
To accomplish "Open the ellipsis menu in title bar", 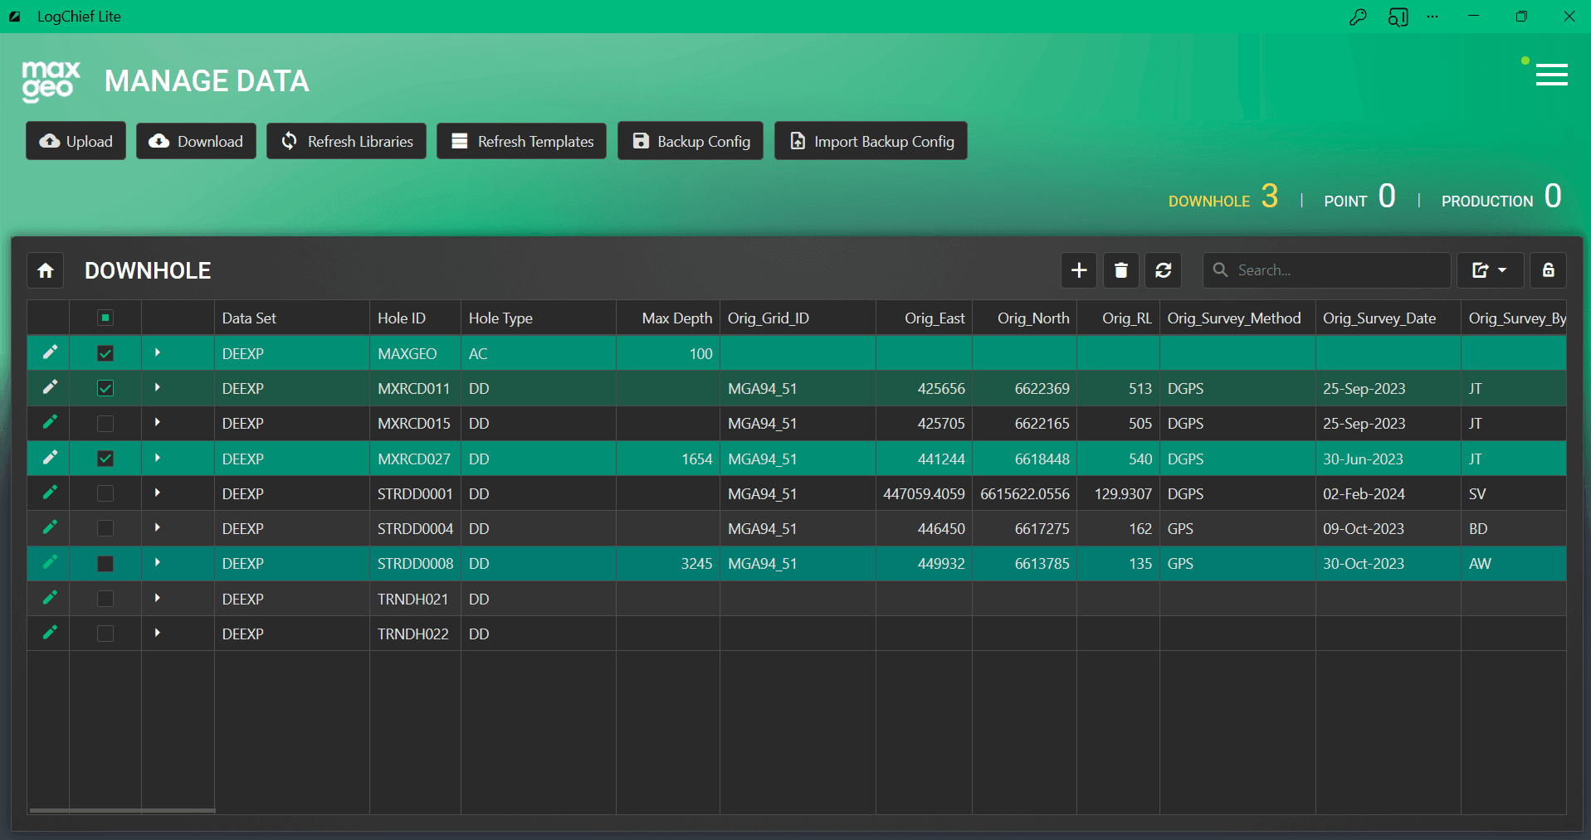I will 1432,17.
